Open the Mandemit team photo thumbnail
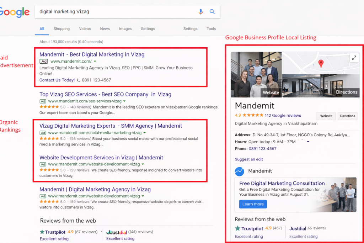 pos(256,74)
